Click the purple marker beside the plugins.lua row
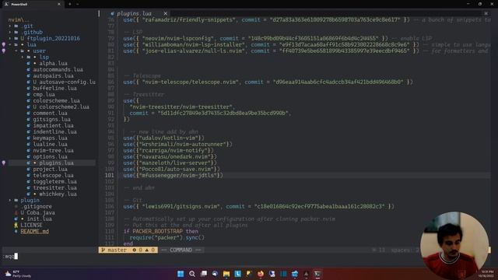The image size is (498, 280). [x=4, y=163]
